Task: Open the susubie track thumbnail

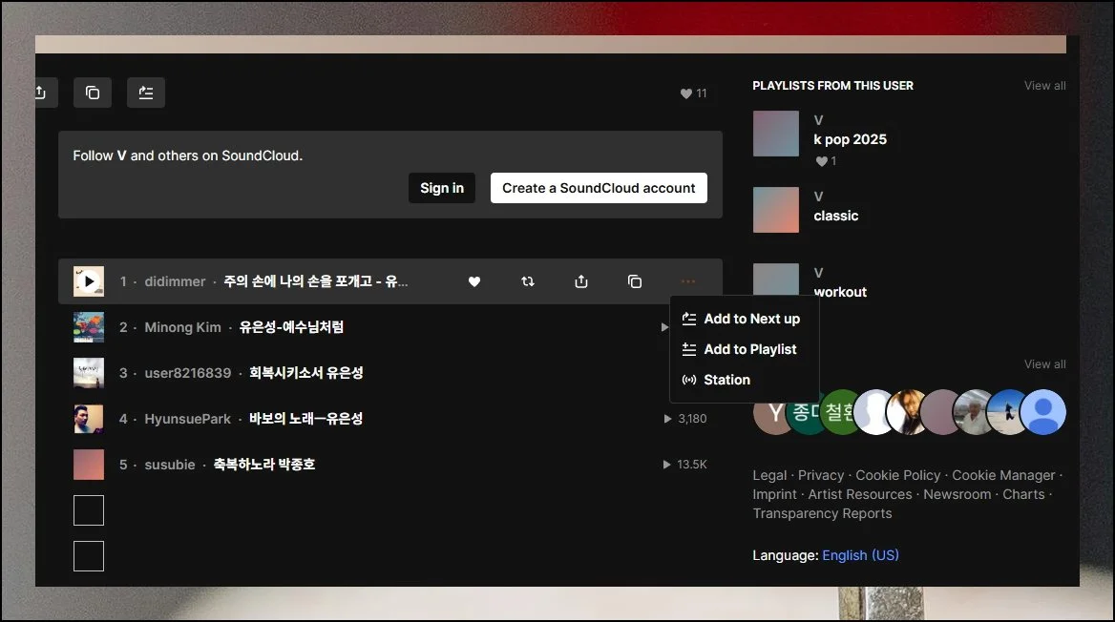Action: click(x=89, y=465)
